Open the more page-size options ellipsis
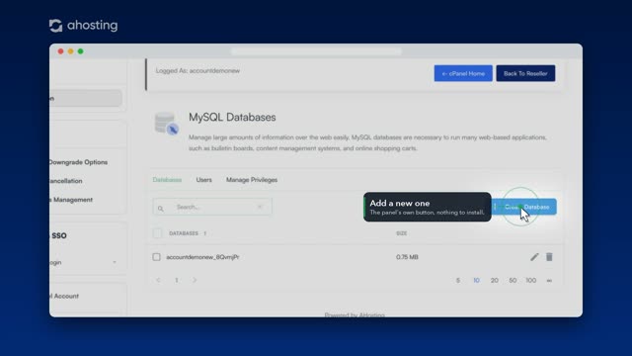Viewport: 632px width, 356px height. tap(549, 281)
